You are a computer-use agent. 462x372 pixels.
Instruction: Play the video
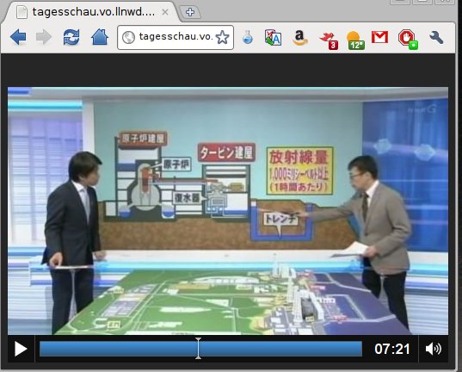21,350
